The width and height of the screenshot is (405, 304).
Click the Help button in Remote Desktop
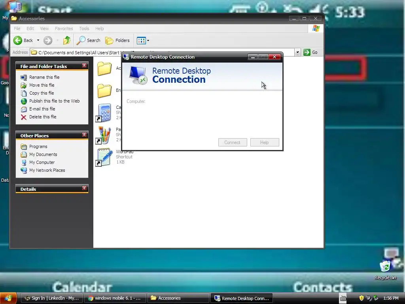265,142
